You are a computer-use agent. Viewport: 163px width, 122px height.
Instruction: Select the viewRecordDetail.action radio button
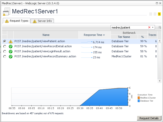coord(5,46)
